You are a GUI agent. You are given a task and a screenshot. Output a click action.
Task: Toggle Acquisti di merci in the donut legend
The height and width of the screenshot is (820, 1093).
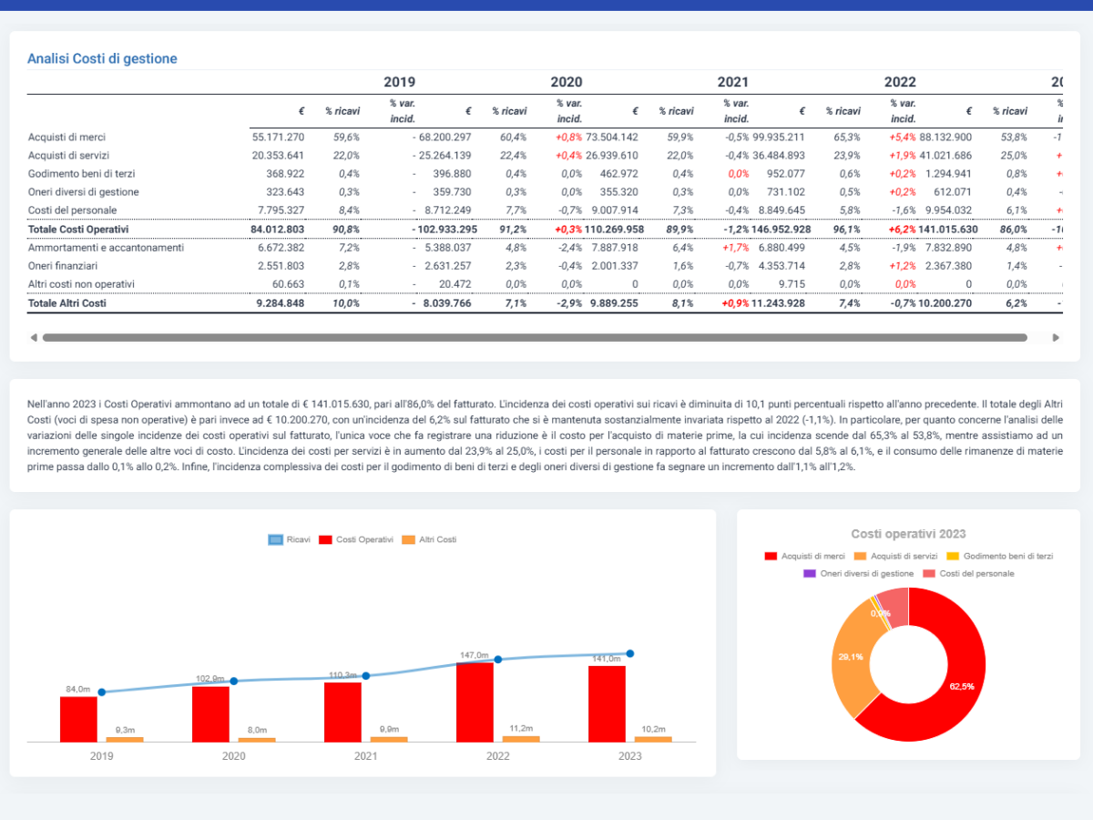tap(804, 556)
